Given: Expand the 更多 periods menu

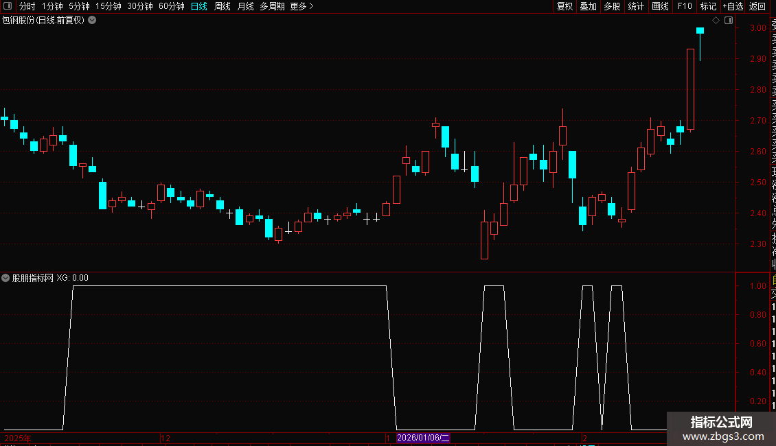Looking at the screenshot, I should (x=302, y=6).
